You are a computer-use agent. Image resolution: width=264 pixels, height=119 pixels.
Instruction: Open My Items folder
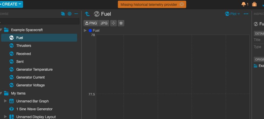[18, 93]
